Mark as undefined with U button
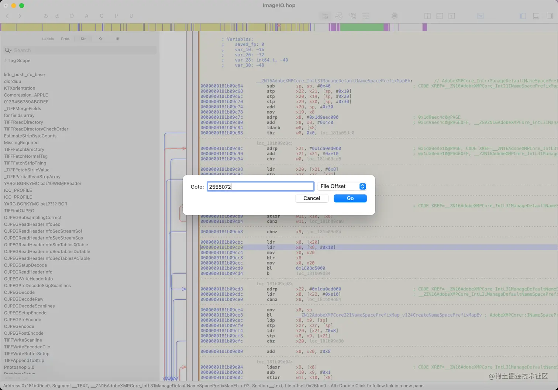This screenshot has width=558, height=390. 131,16
